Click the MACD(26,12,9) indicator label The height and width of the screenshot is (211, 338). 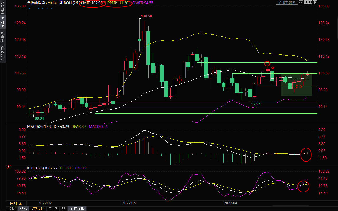[x=39, y=126]
